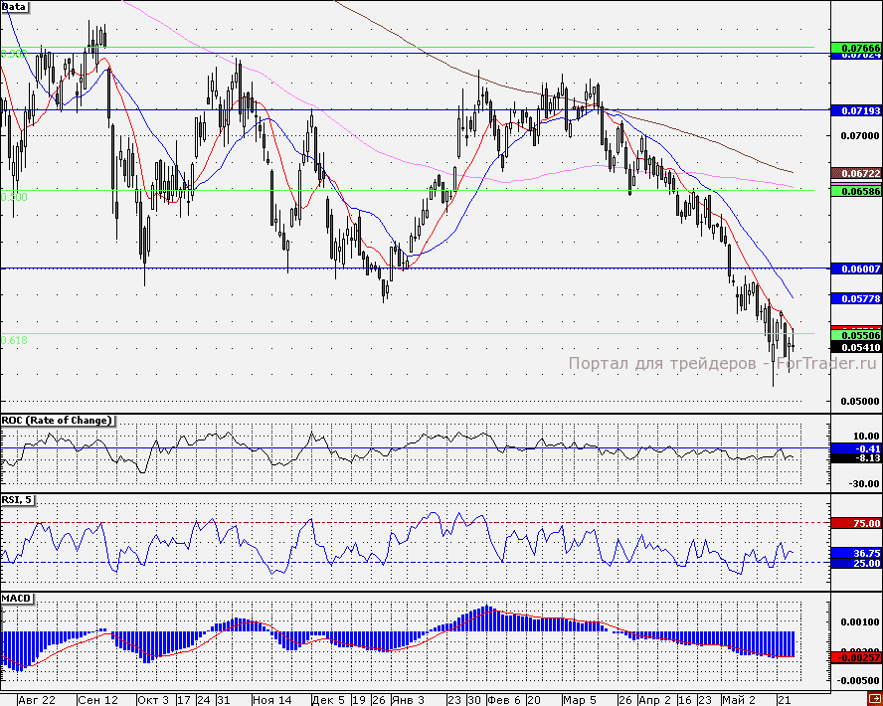Select the Data panel label
Screen dimensions: 883x706
pyautogui.click(x=14, y=7)
